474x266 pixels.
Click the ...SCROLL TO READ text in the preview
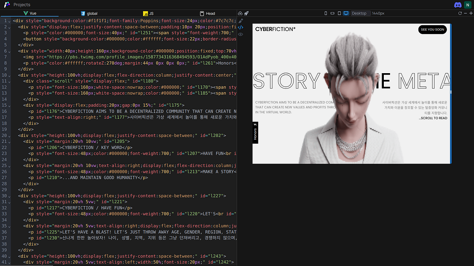pos(433,117)
